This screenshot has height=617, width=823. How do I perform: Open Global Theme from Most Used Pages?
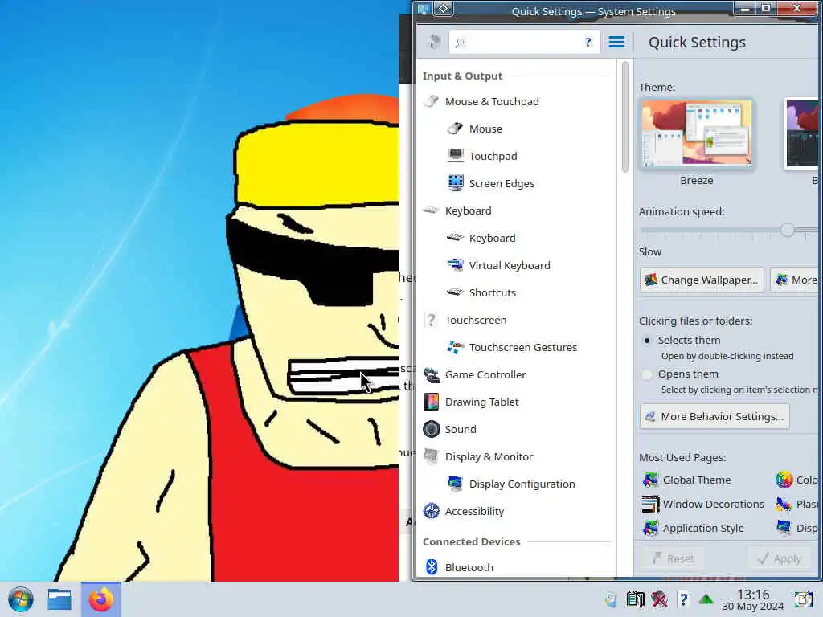pyautogui.click(x=686, y=480)
